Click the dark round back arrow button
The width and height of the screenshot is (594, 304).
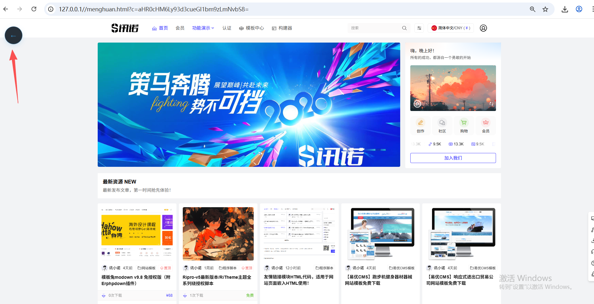(x=14, y=36)
